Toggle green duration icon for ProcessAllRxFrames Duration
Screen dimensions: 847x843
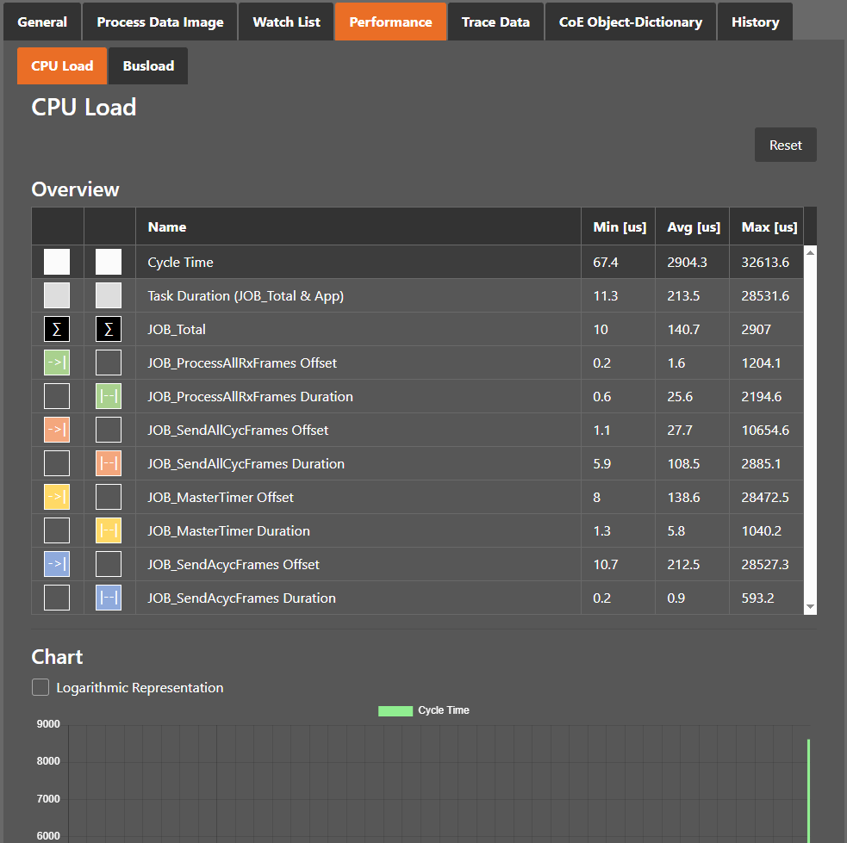[x=109, y=396]
